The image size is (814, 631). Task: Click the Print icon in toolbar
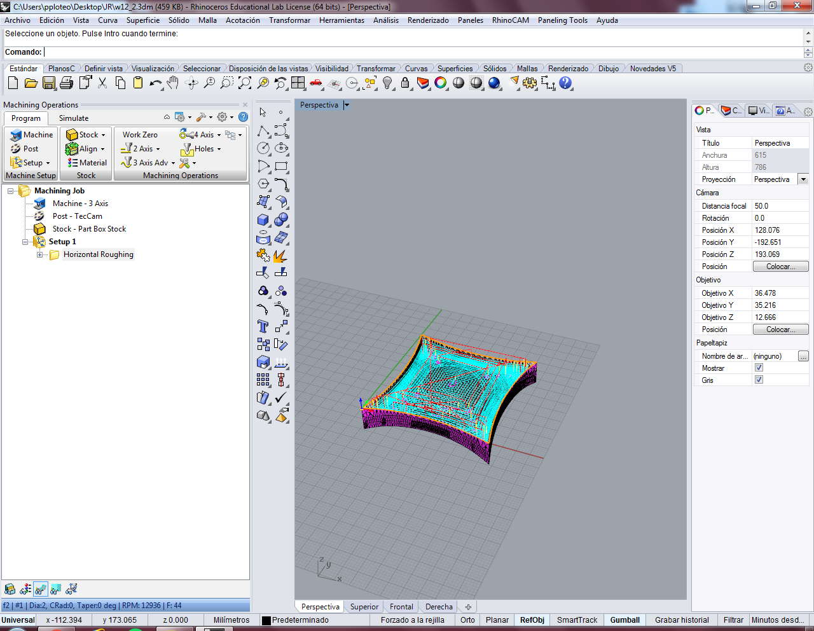[67, 83]
